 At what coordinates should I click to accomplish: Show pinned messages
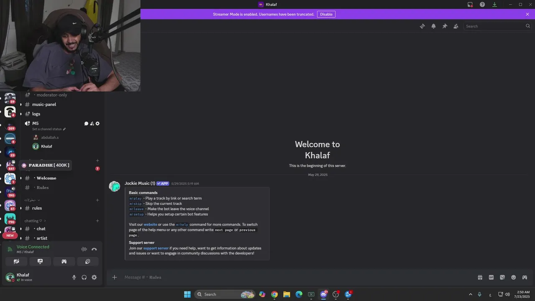click(445, 26)
